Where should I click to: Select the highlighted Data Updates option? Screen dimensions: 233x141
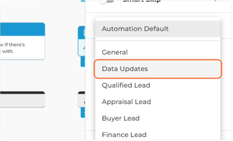point(158,69)
